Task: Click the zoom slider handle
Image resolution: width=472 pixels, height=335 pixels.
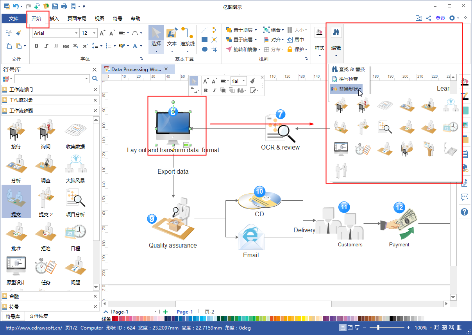Action: coord(378,328)
